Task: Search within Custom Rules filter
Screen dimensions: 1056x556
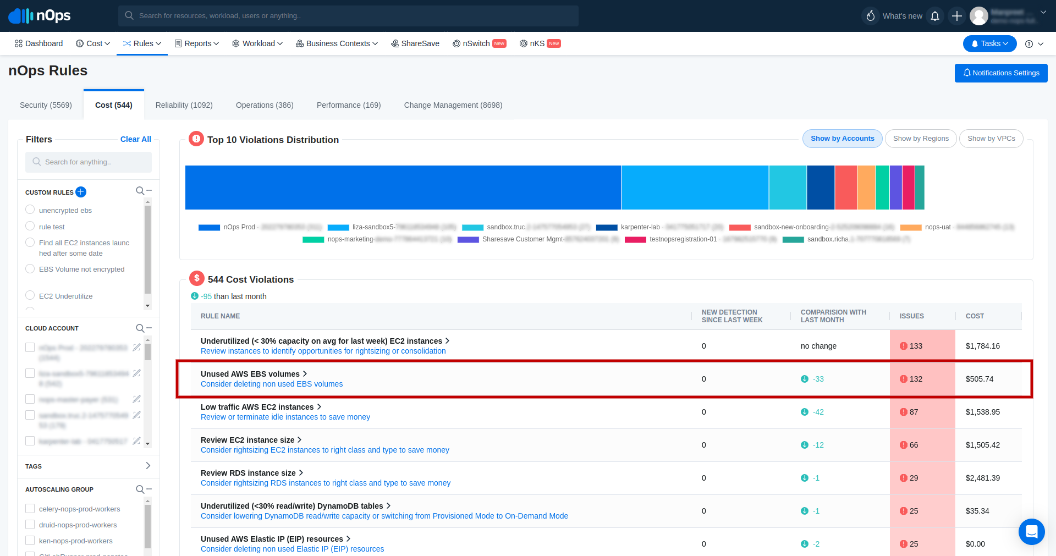Action: point(140,191)
